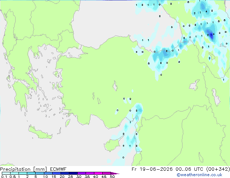Click the '0.1' legend scale label
Viewport: 230px width, 178px height.
[4, 177]
